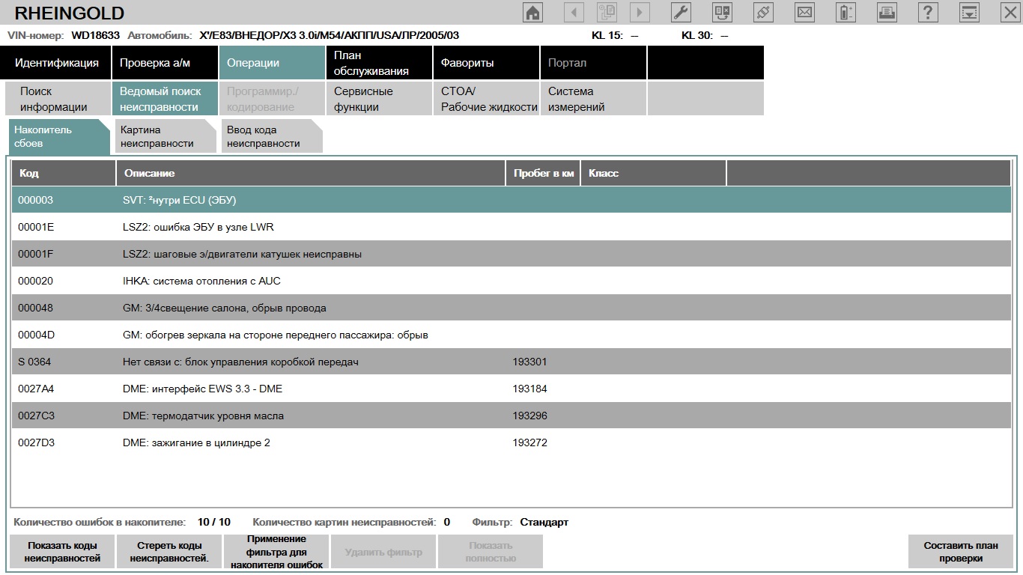The height and width of the screenshot is (575, 1023).
Task: Click mileage value 193301
Action: 530,362
